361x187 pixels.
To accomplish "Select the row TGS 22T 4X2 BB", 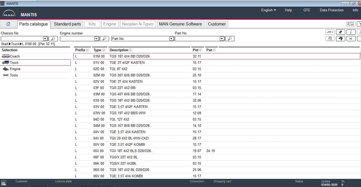I will coord(217,88).
